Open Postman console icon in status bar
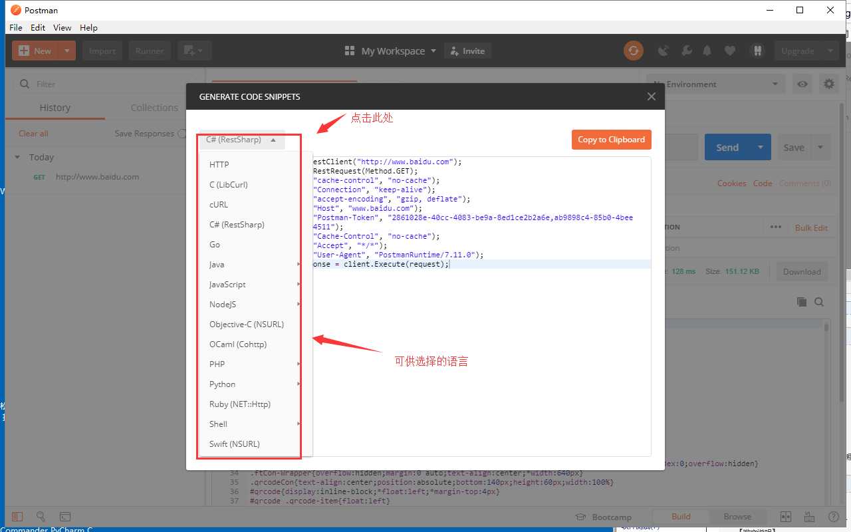851x532 pixels. pyautogui.click(x=65, y=517)
